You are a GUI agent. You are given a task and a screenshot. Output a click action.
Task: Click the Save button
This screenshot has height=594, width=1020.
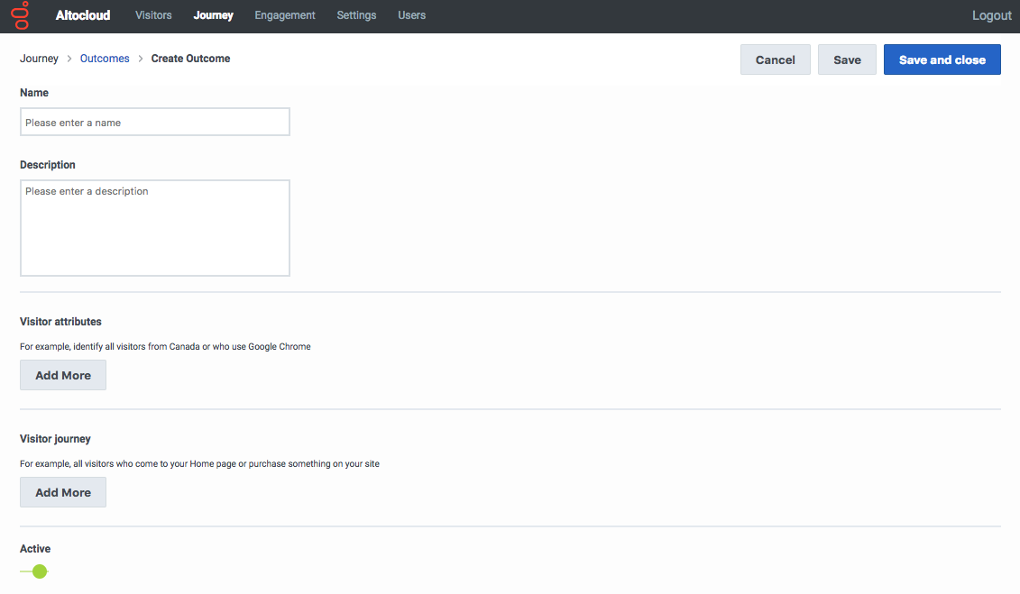click(847, 59)
